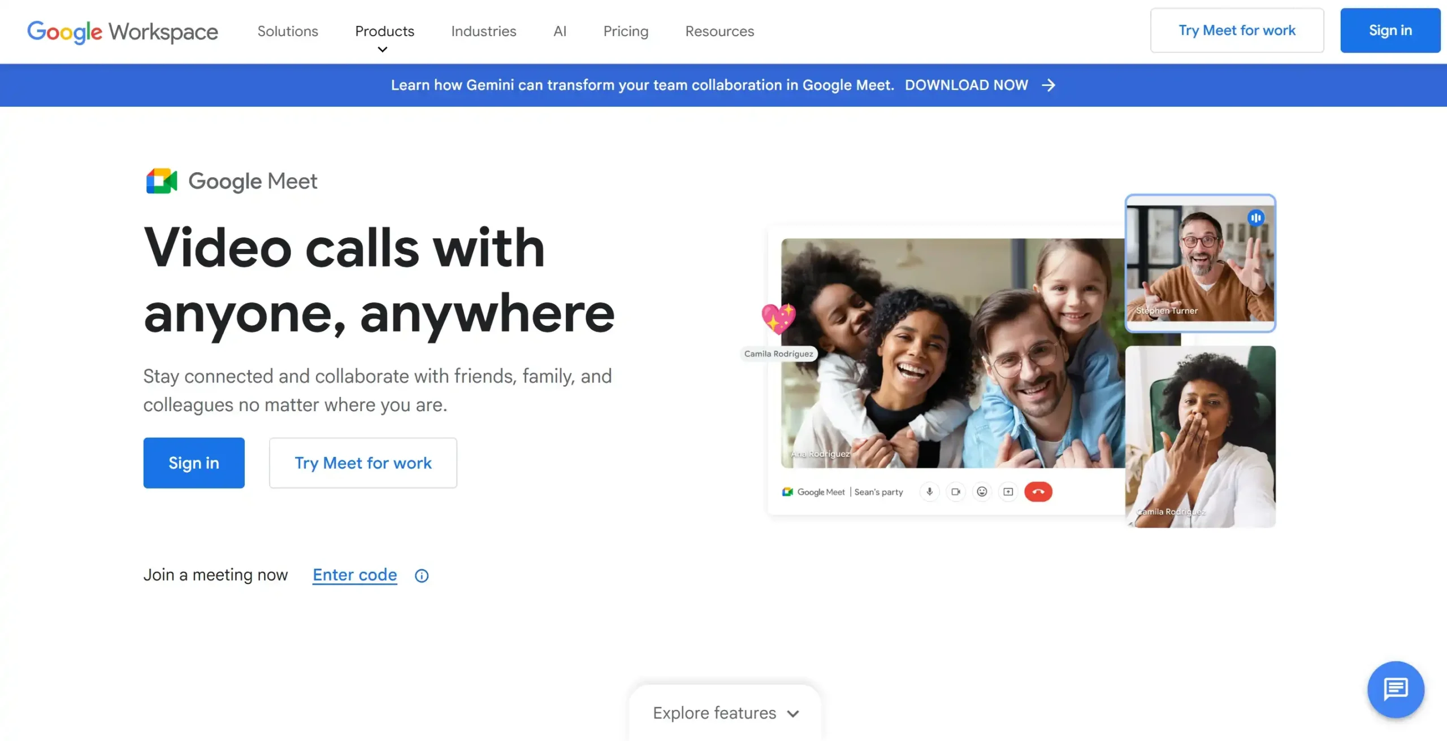1447x741 pixels.
Task: Click the info icon beside Enter code
Action: 422,576
